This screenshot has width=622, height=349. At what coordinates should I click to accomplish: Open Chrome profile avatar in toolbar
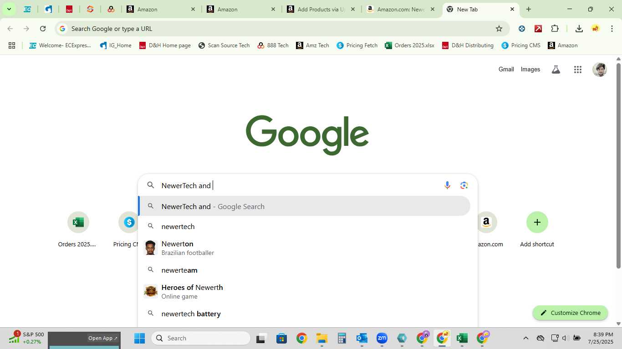(x=595, y=29)
